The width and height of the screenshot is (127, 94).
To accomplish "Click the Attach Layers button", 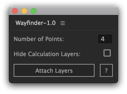I will (x=54, y=70).
